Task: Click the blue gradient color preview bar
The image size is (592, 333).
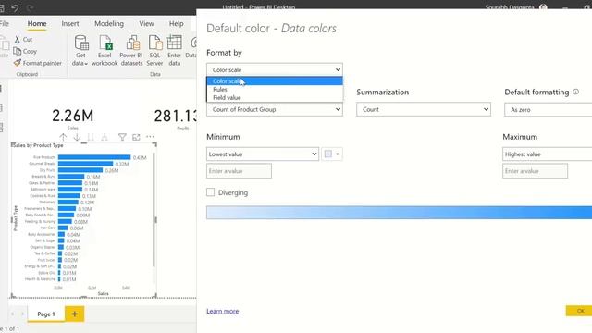Action: [399, 213]
